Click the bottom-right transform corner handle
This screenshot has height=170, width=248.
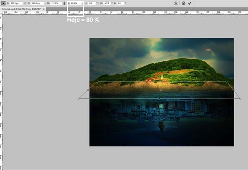(x=240, y=98)
